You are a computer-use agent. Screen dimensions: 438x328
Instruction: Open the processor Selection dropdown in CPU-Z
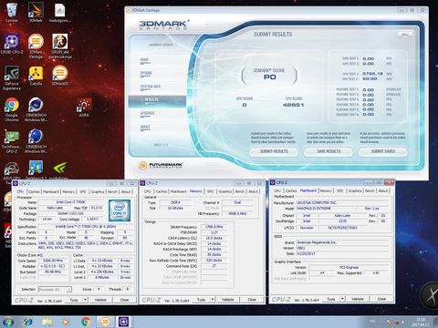55,290
